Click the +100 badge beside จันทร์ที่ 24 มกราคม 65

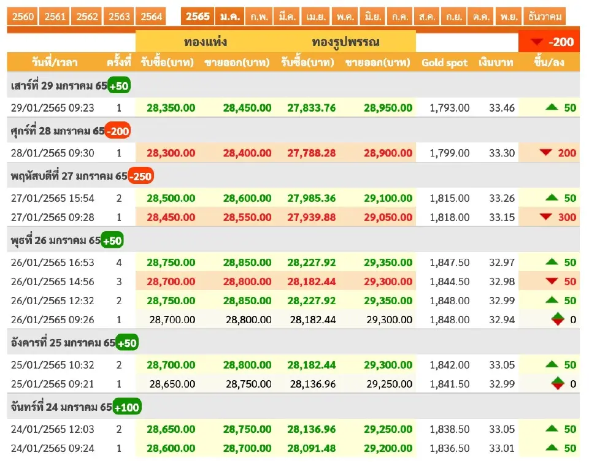(127, 407)
